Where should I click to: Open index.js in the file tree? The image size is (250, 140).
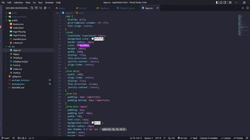17,73
